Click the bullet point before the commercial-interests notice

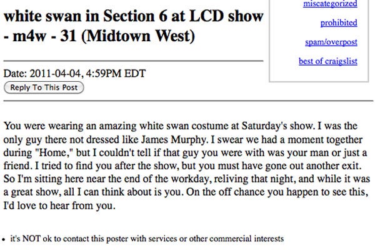[x=6, y=239]
